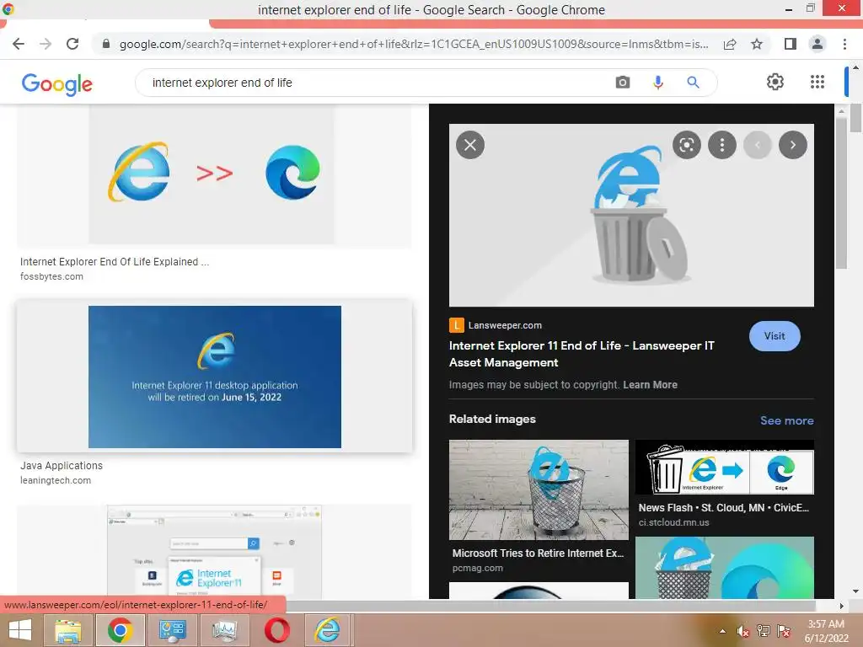The image size is (863, 647).
Task: Open preview panel's three-dot options
Action: pyautogui.click(x=721, y=145)
